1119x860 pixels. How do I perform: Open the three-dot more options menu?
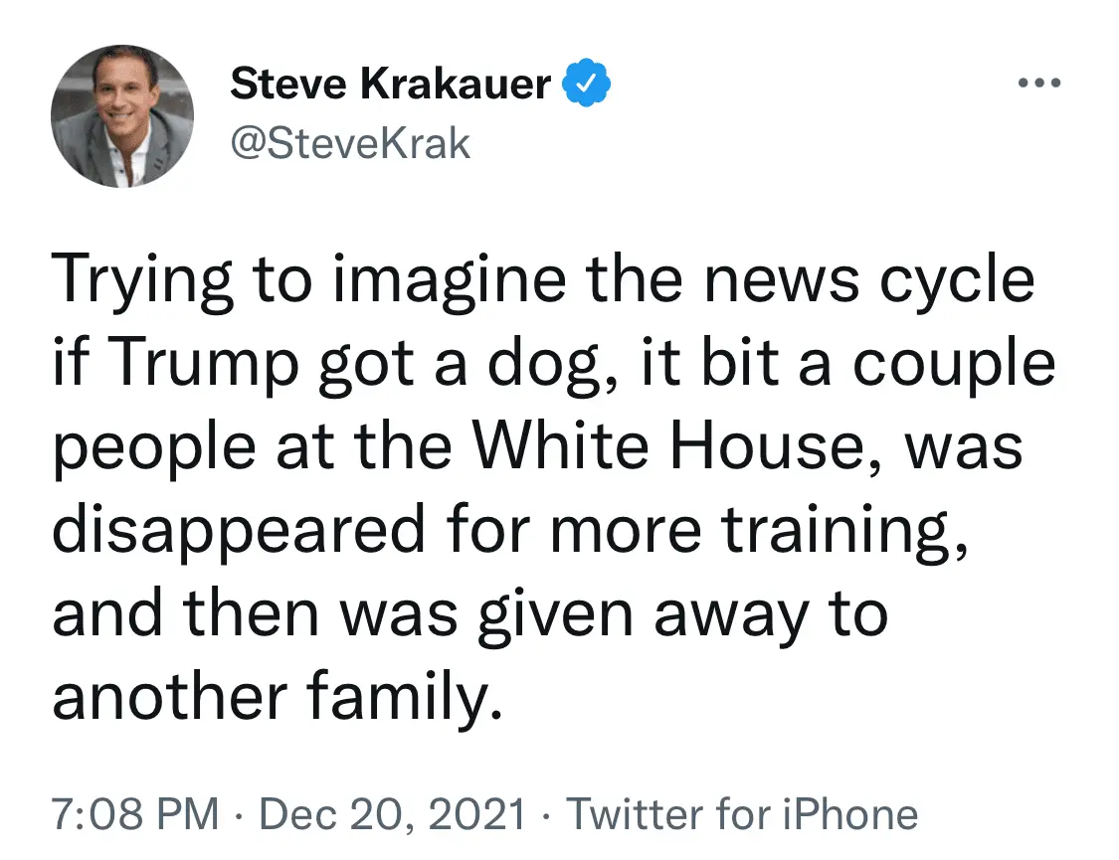tap(1040, 83)
